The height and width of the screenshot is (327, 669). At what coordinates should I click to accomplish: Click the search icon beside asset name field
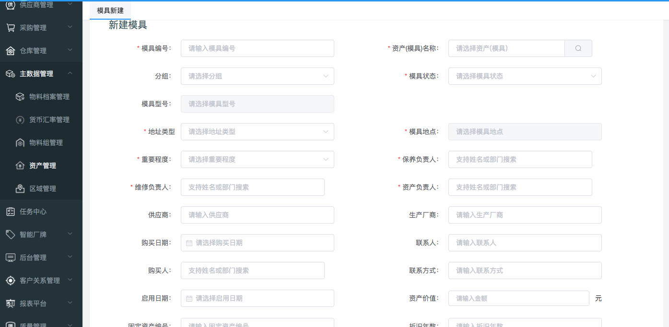(578, 48)
